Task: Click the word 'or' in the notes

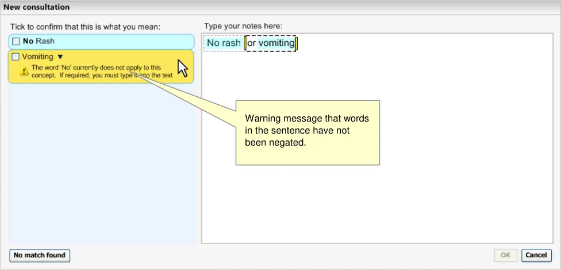Action: click(252, 43)
